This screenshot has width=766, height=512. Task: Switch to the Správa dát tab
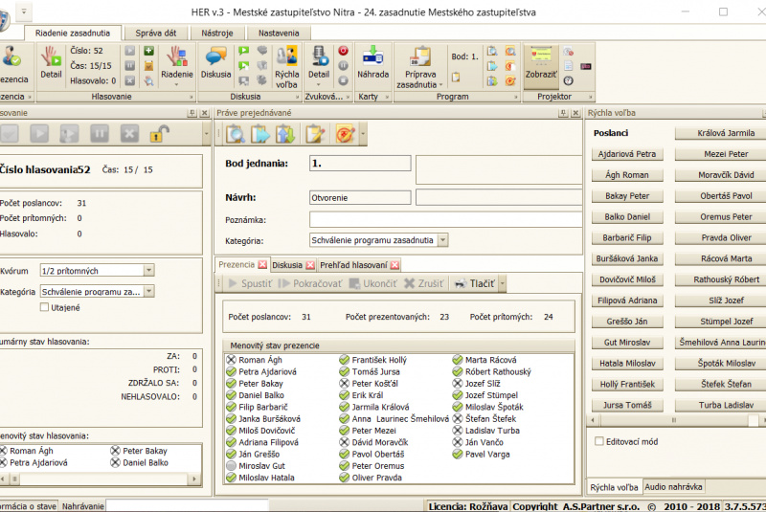click(154, 33)
